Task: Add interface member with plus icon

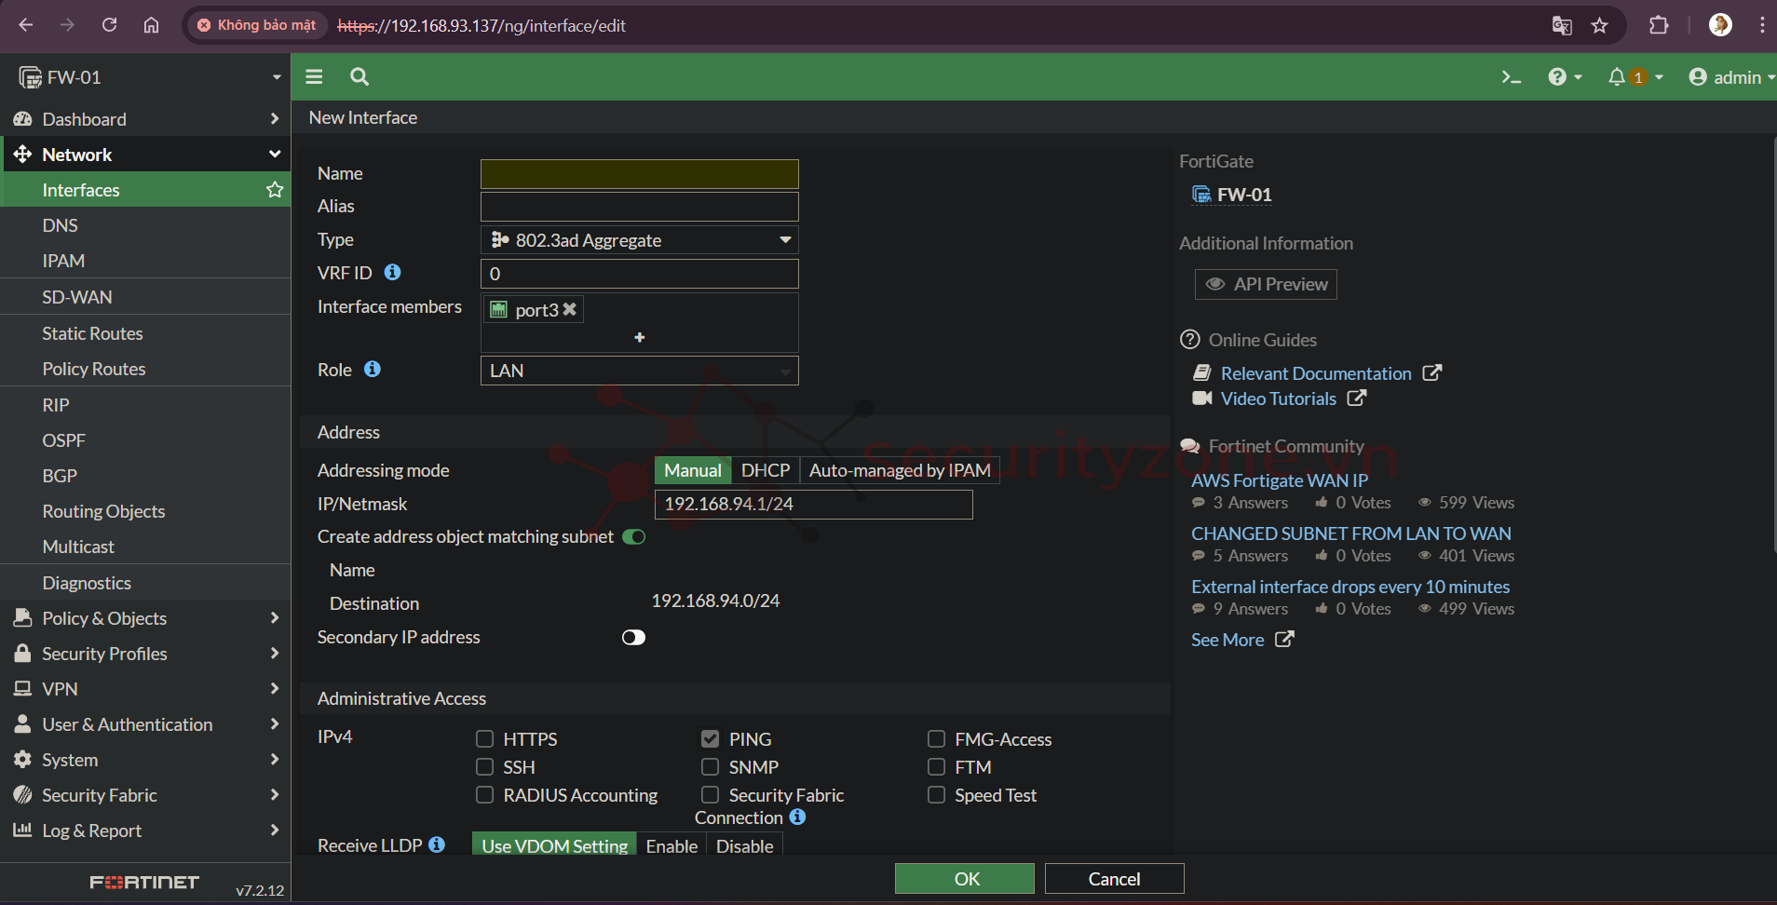Action: pos(639,337)
